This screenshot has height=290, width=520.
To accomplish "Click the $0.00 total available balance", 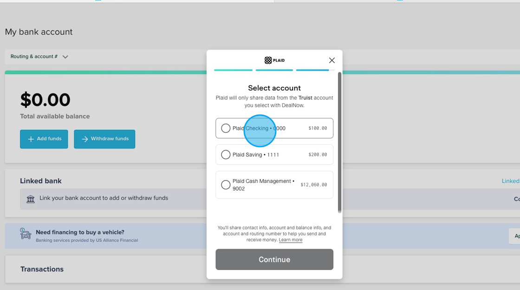I will (x=45, y=100).
